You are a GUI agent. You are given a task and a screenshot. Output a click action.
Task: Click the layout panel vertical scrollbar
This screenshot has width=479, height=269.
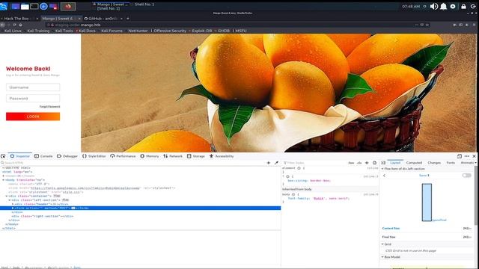pyautogui.click(x=475, y=195)
